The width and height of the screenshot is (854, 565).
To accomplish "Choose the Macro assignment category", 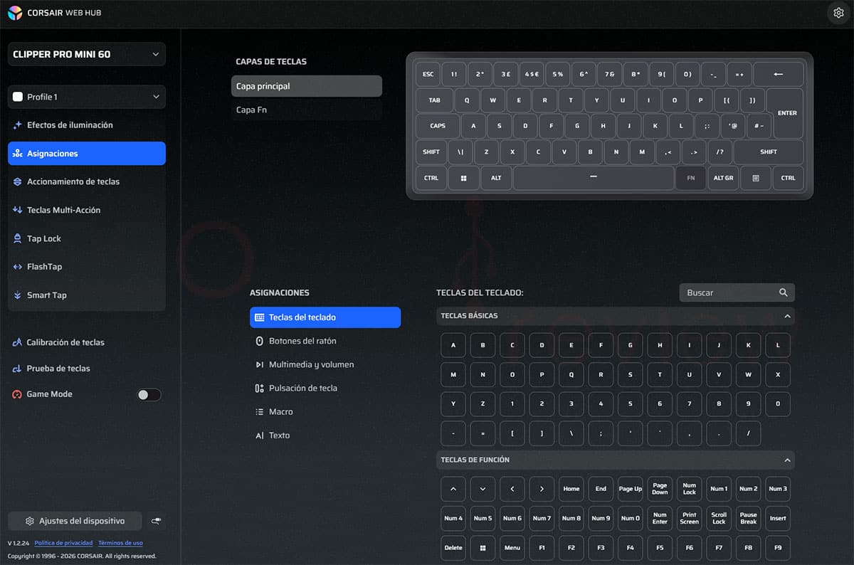I will [325, 411].
